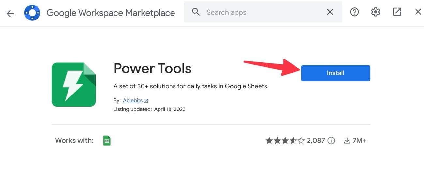424x178 pixels.
Task: Click the star rating display
Action: 285,141
